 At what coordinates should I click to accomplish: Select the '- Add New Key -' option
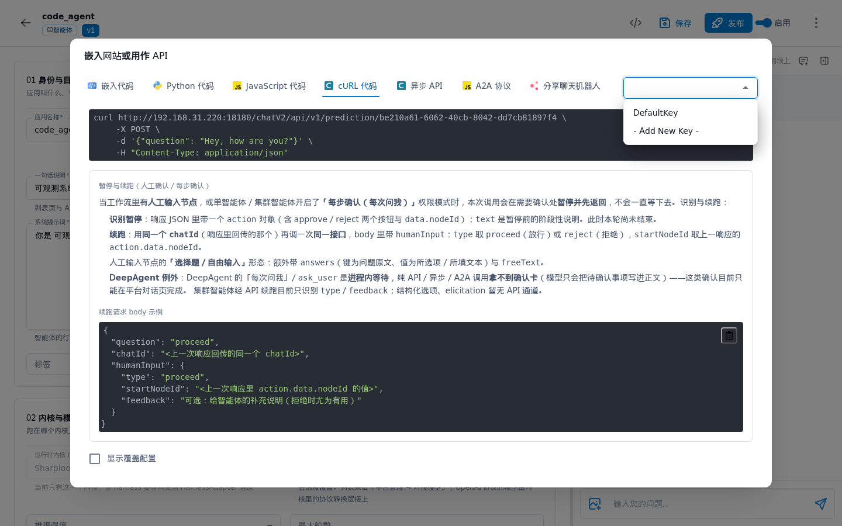691,131
